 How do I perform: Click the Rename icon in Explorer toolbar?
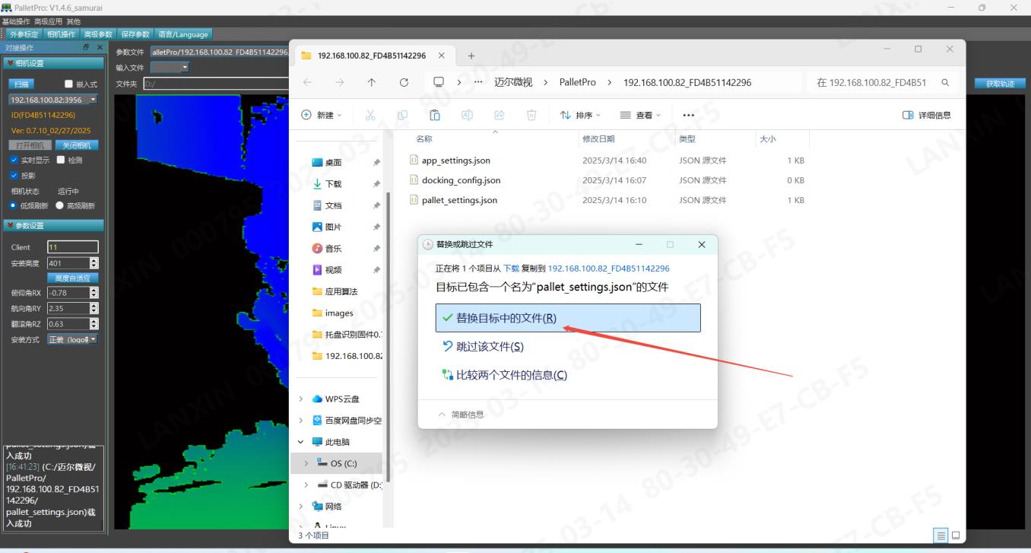click(467, 115)
